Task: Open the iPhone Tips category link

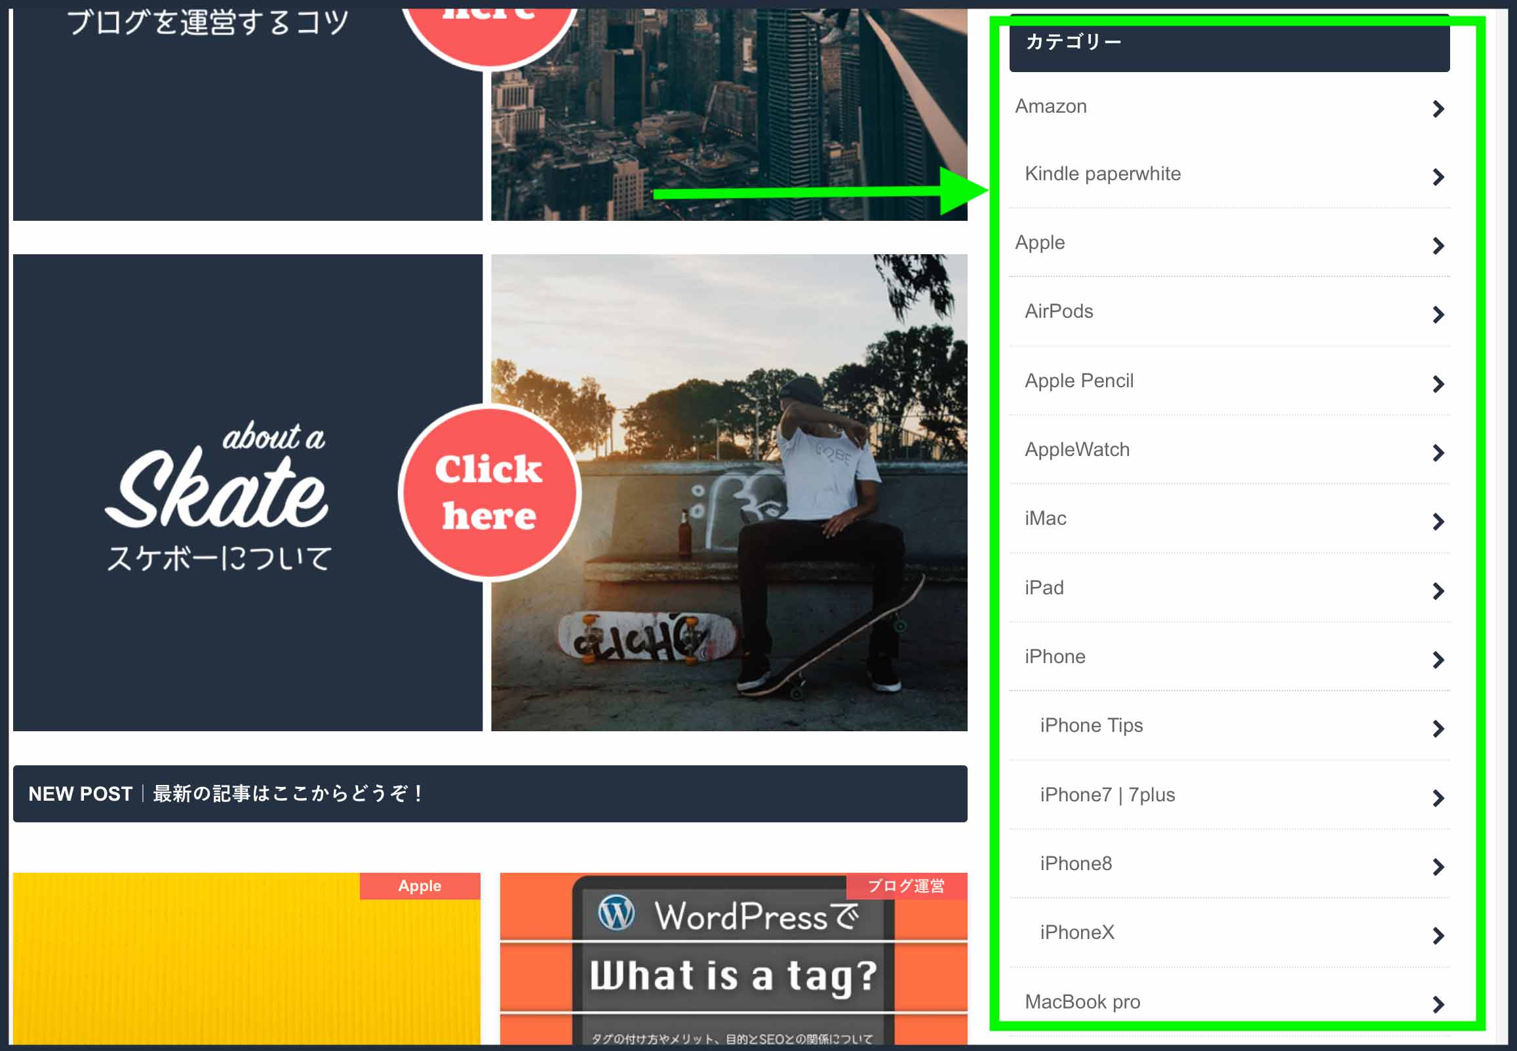Action: (x=1091, y=726)
